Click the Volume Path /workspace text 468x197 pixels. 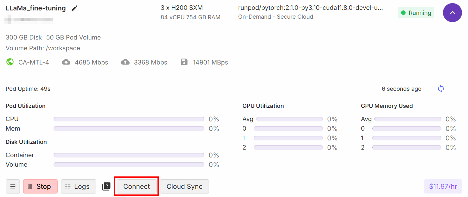pos(43,48)
